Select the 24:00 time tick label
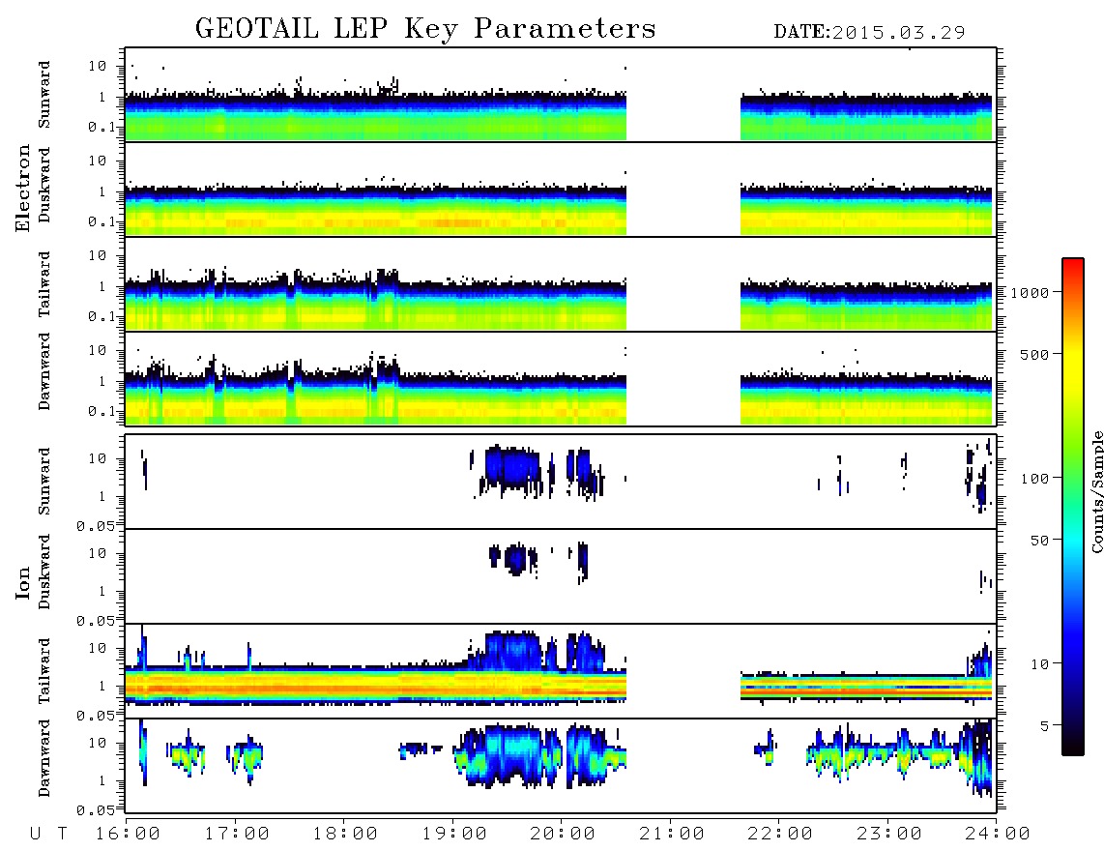 [999, 835]
